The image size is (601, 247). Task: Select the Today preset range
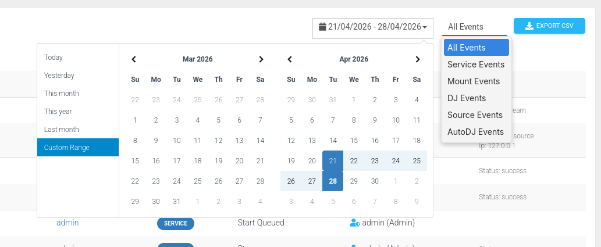[x=54, y=58]
